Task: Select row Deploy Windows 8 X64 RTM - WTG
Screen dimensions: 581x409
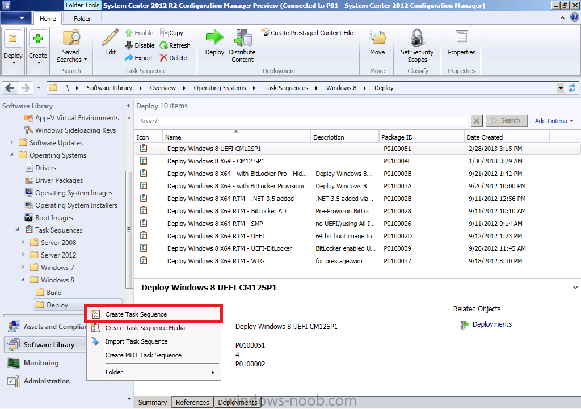Action: pos(357,261)
